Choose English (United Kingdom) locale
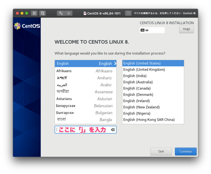 point(153,70)
